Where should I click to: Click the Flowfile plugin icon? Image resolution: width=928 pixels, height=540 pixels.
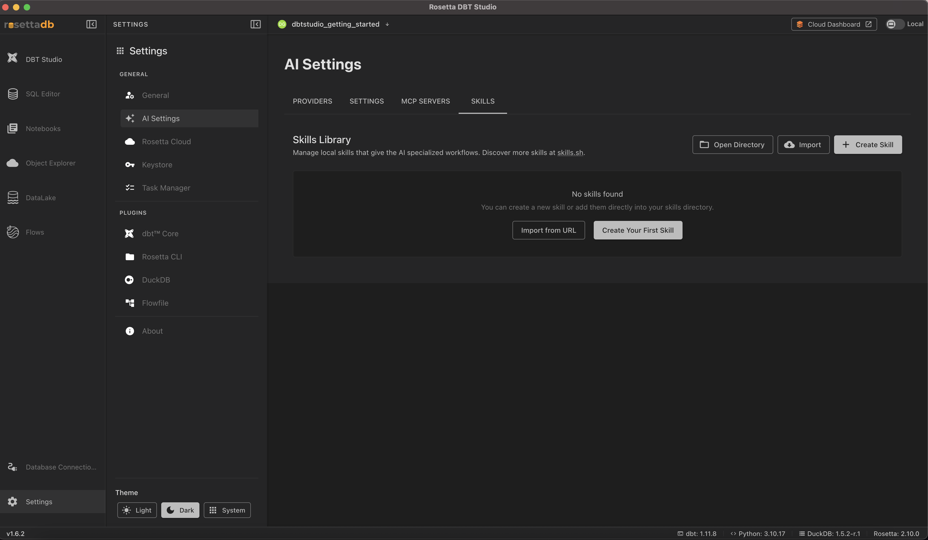tap(130, 303)
